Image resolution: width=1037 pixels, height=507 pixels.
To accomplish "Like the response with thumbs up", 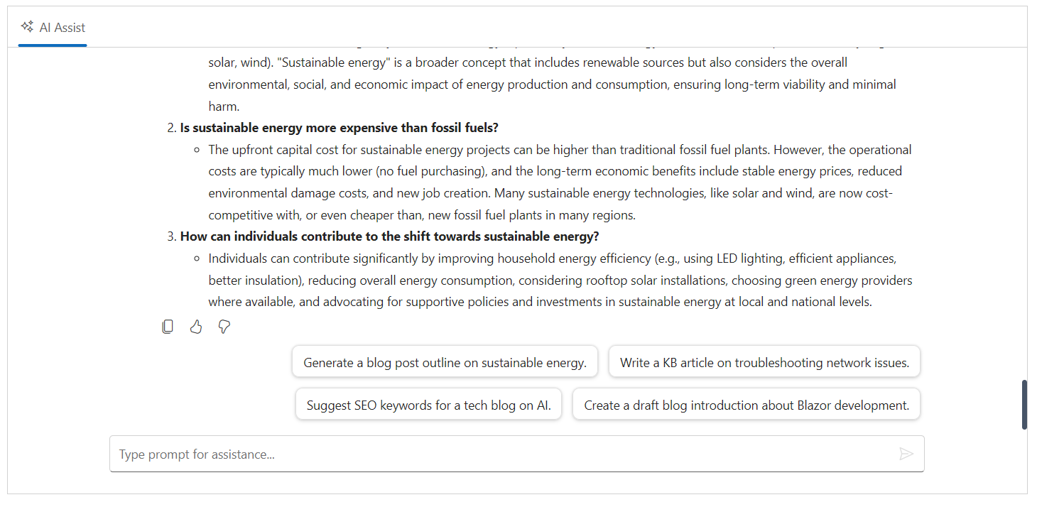I will click(x=196, y=327).
